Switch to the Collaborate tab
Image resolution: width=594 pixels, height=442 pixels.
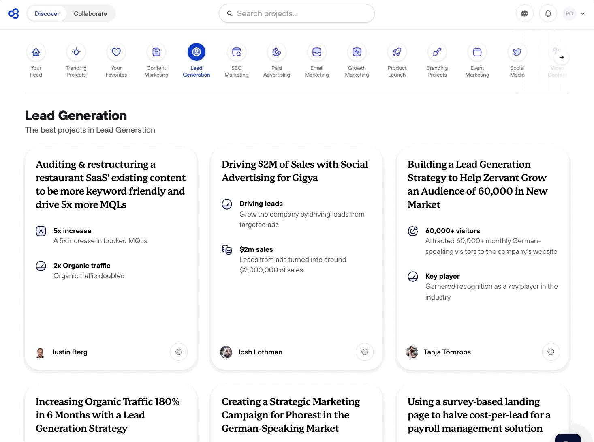coord(90,14)
